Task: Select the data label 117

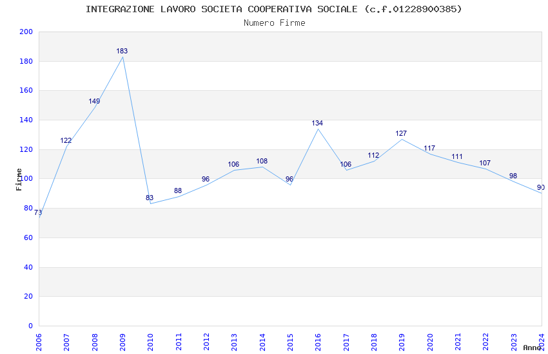Action: point(429,148)
